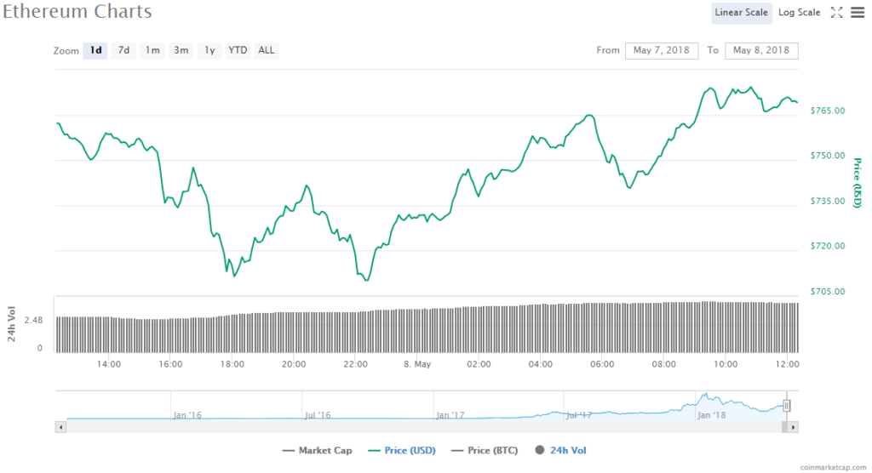
Task: Show ALL historical data
Action: 267,50
